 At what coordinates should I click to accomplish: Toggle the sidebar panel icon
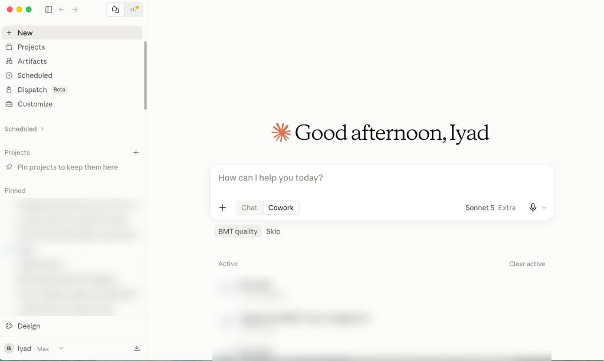pyautogui.click(x=48, y=9)
